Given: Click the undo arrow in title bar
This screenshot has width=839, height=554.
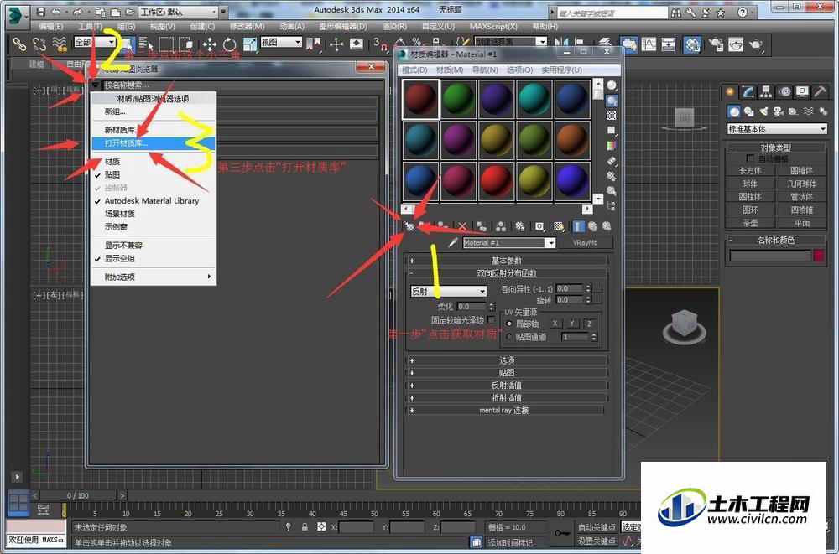Looking at the screenshot, I should coord(55,11).
